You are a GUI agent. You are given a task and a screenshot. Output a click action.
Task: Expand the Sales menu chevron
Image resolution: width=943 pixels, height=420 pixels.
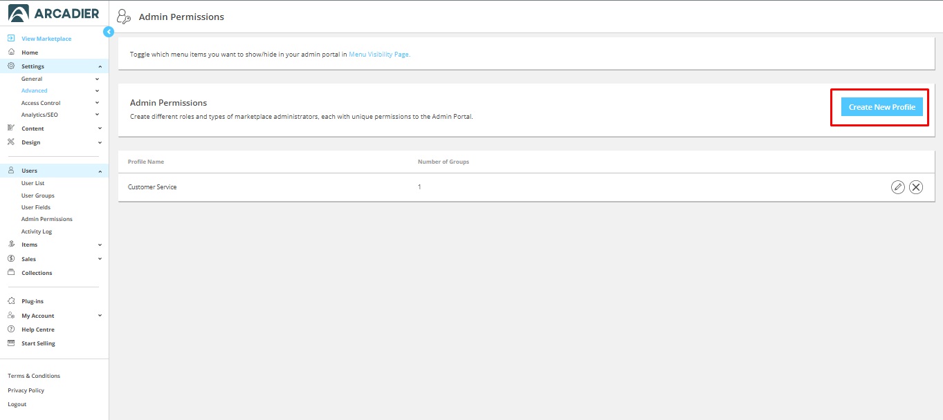pyautogui.click(x=100, y=259)
